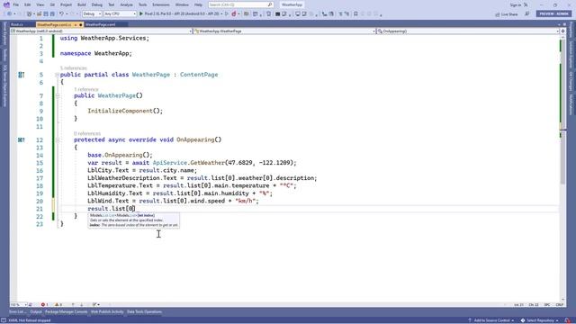
Task: Click the warnings count indicator
Action: pyautogui.click(x=58, y=304)
